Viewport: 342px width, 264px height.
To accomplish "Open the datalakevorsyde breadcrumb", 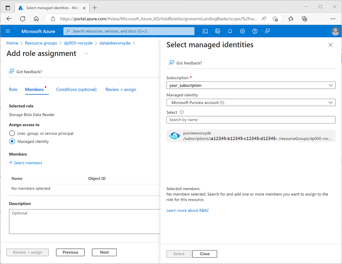I will click(115, 43).
